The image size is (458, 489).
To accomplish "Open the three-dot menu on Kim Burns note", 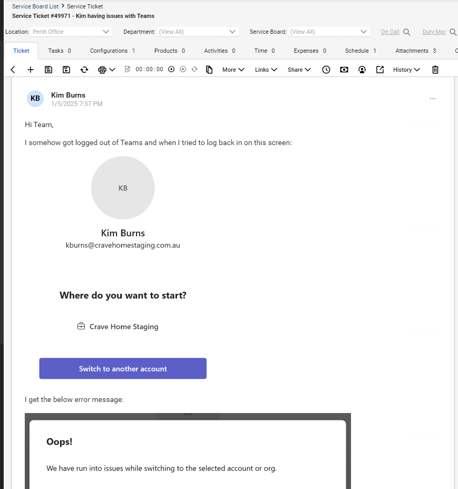I will click(433, 99).
